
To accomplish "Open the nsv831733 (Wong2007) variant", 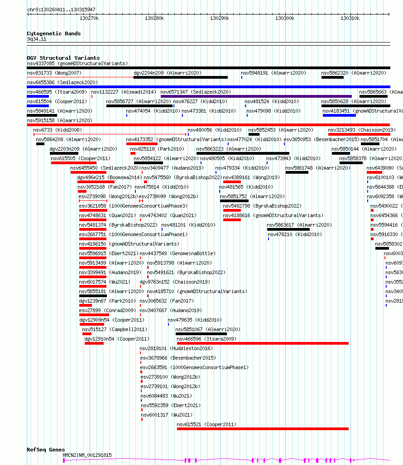I will pos(54,73).
